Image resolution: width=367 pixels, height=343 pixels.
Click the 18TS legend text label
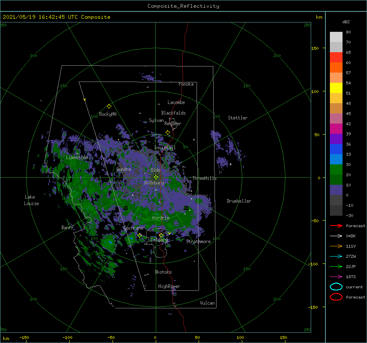pyautogui.click(x=351, y=277)
